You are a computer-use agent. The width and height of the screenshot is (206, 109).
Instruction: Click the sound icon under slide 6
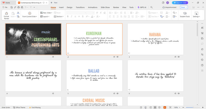click(x=179, y=93)
